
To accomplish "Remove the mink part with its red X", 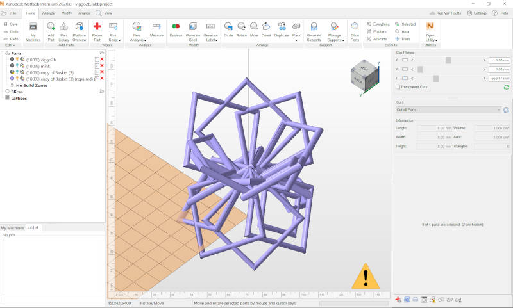I will point(102,66).
